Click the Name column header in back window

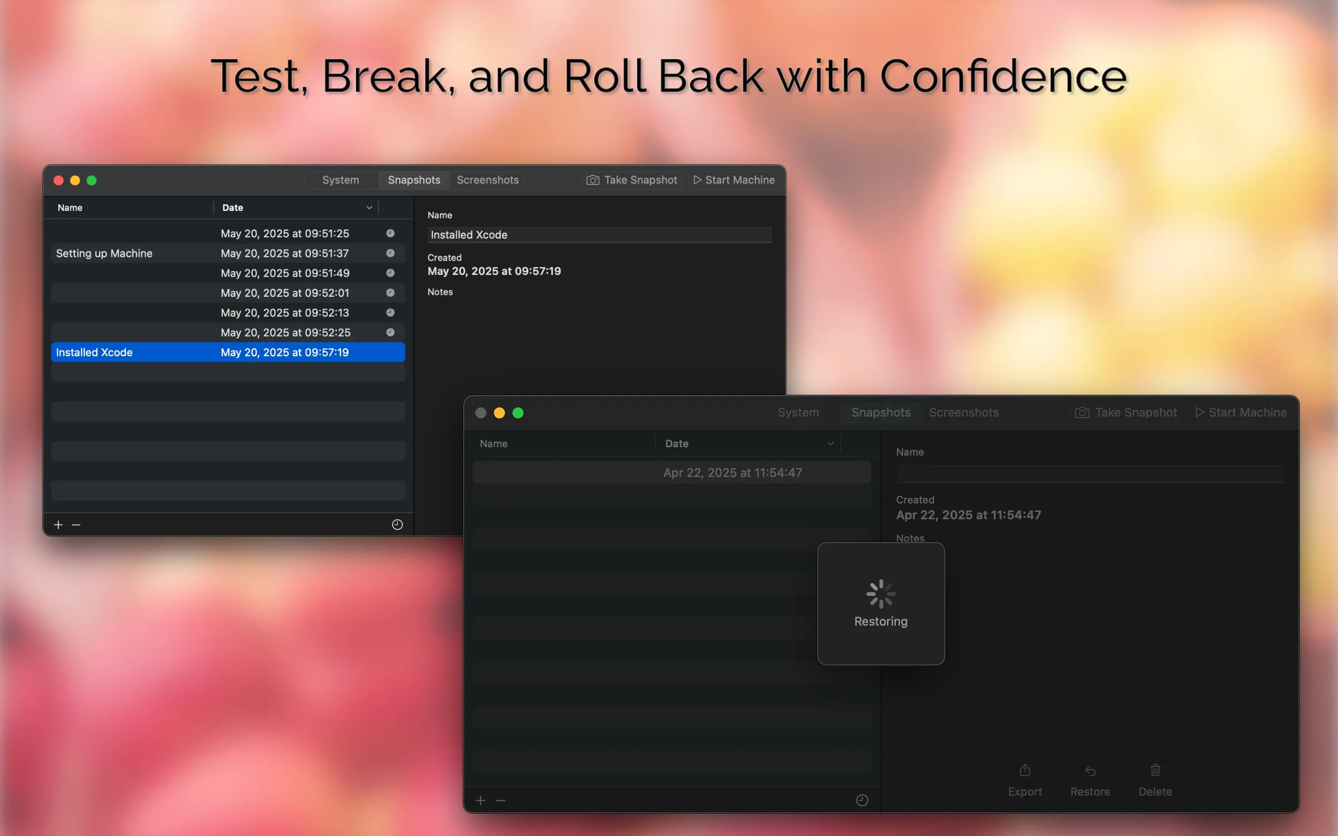tap(70, 208)
